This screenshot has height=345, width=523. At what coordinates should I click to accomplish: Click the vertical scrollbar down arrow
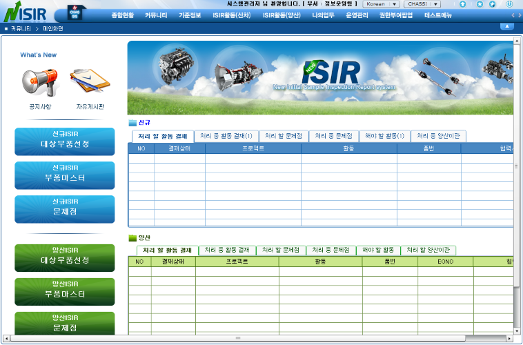click(x=517, y=331)
